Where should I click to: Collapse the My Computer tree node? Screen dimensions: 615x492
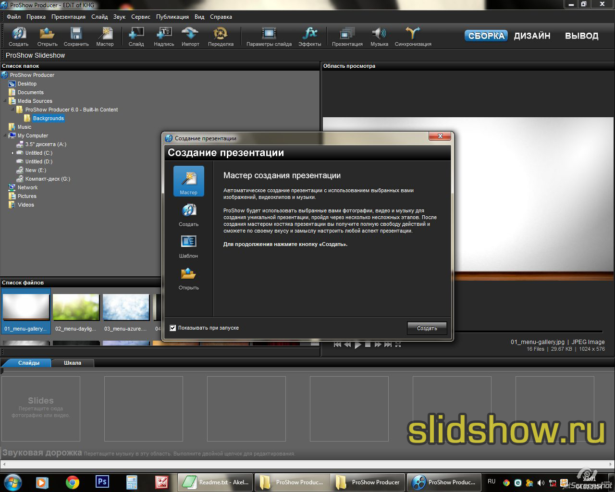coord(5,135)
